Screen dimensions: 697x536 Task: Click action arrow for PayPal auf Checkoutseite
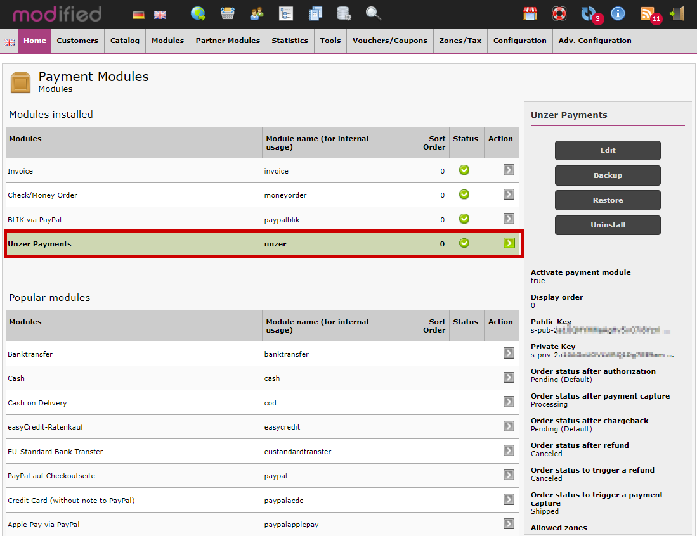coord(509,475)
